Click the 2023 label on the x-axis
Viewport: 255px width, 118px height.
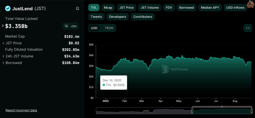(106, 101)
